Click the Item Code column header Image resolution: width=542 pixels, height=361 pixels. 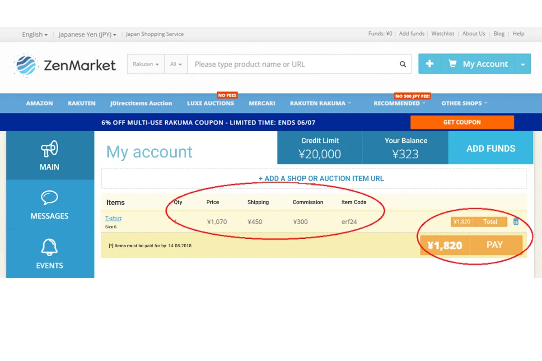click(x=354, y=202)
